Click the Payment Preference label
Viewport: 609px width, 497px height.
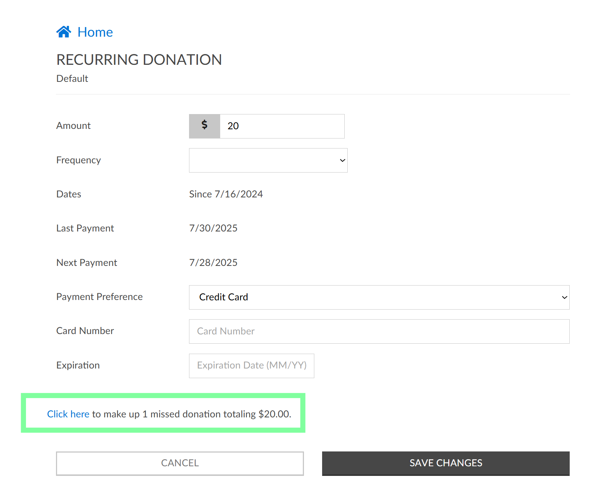coord(99,297)
